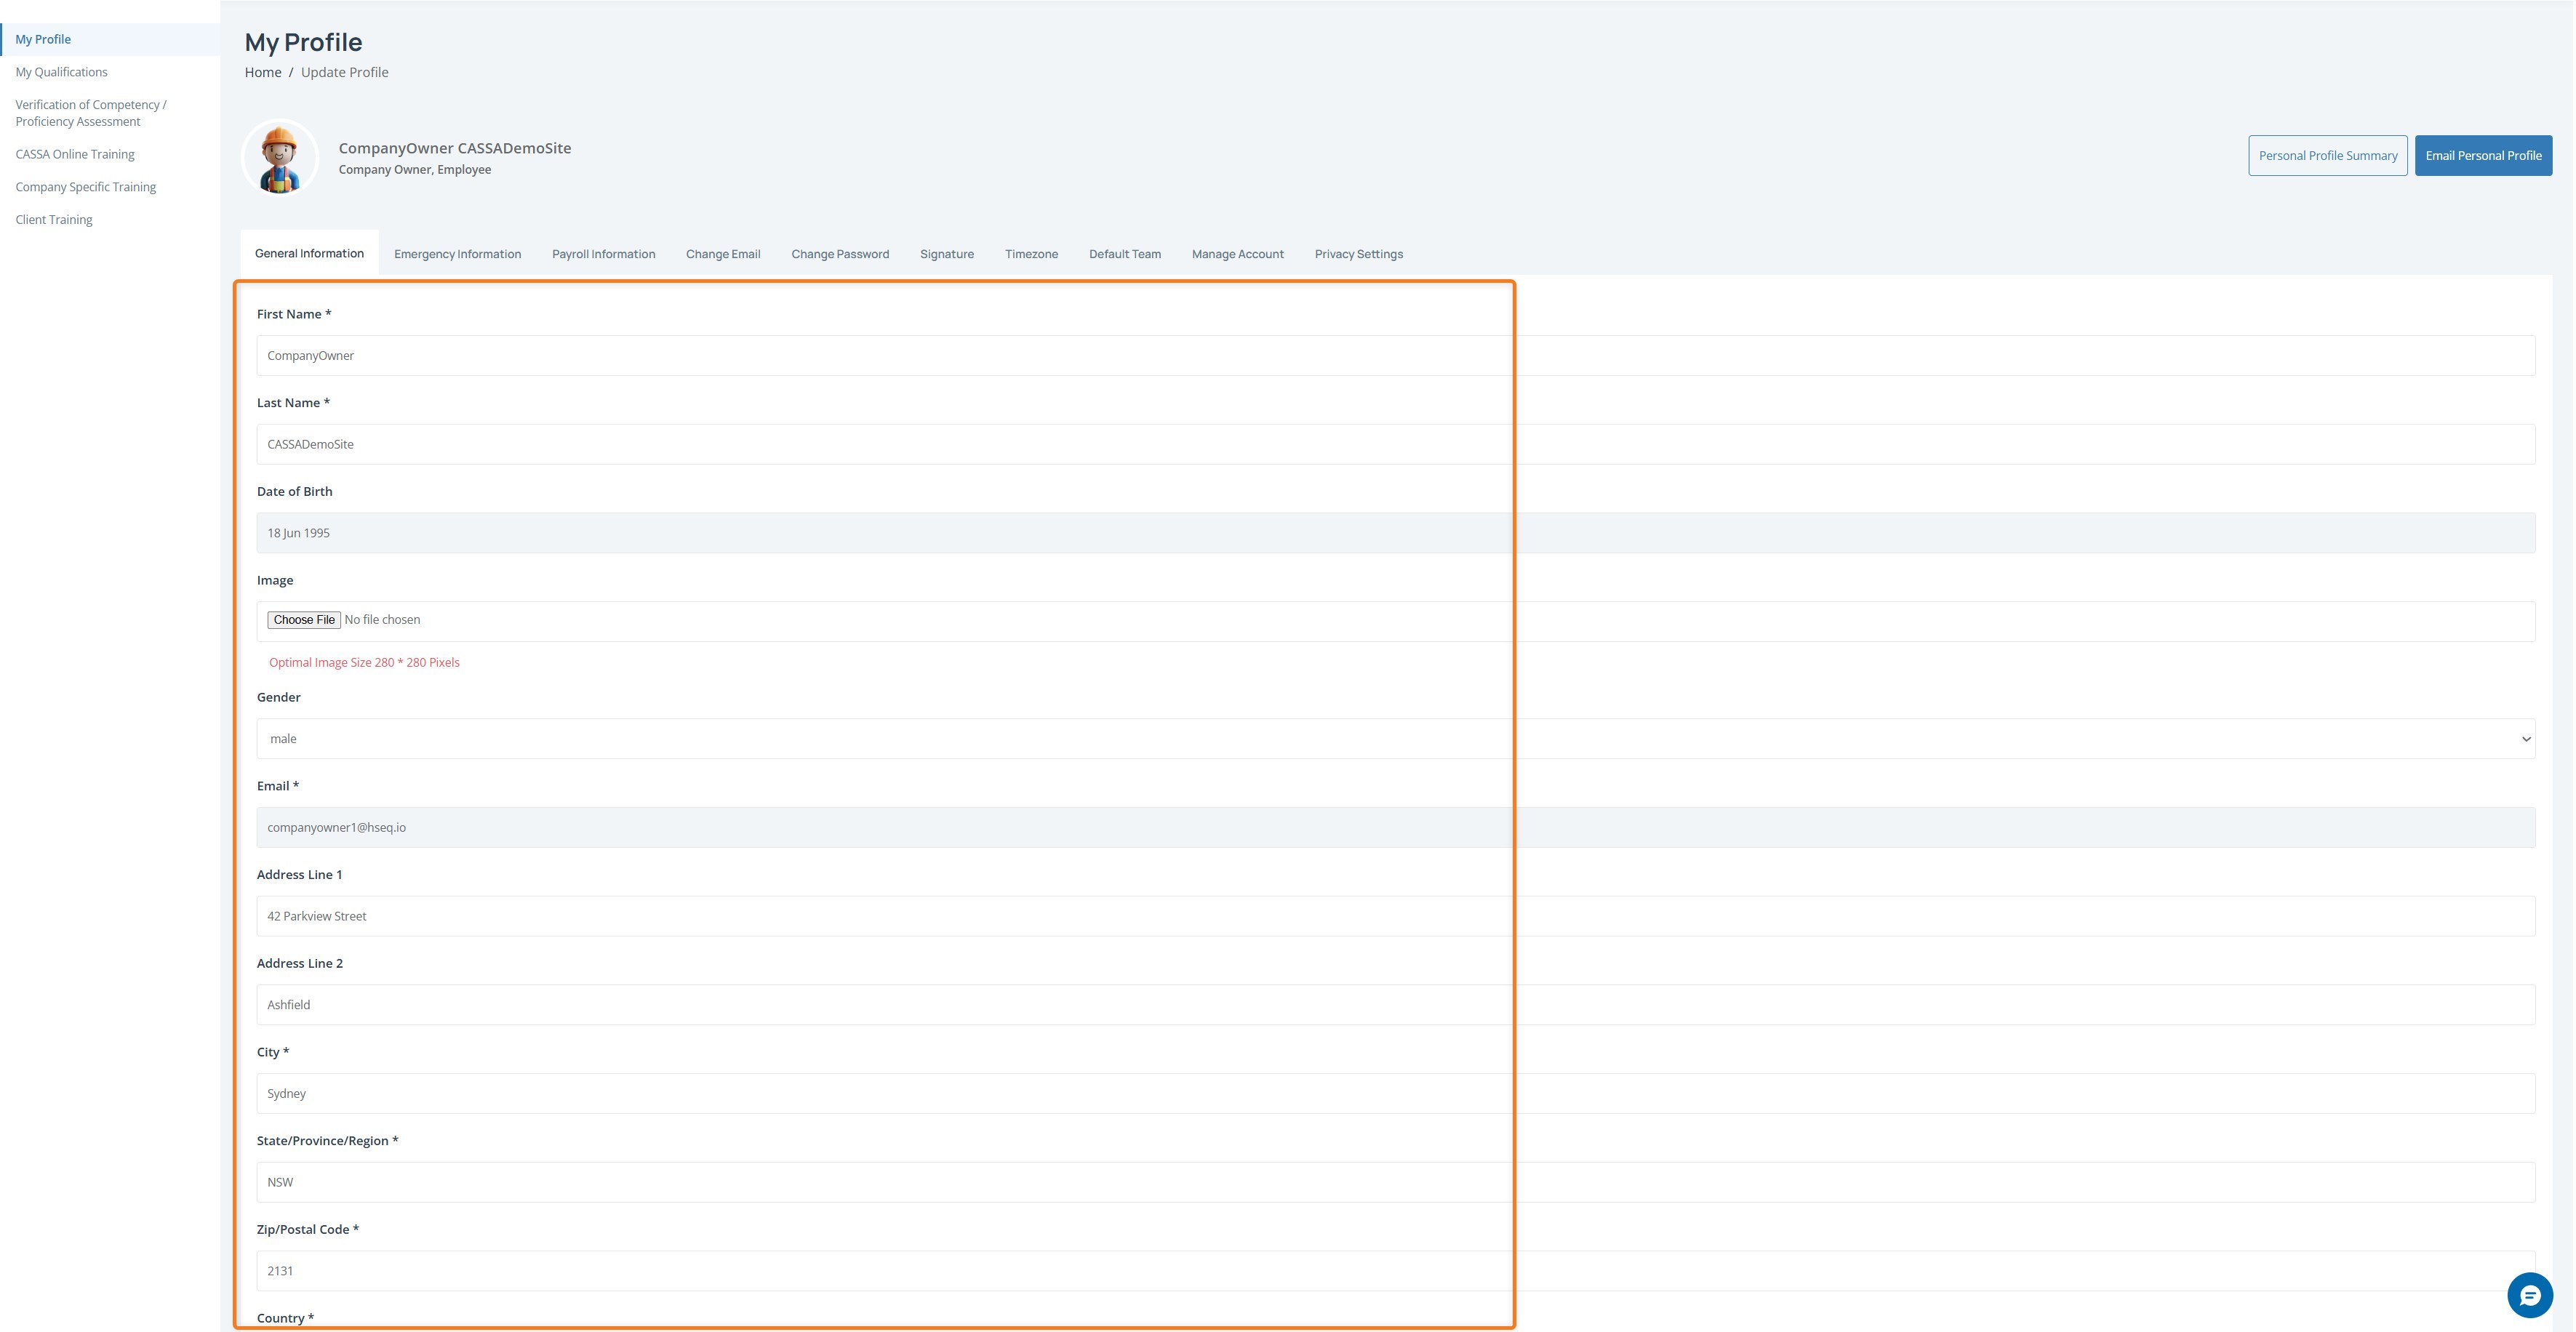This screenshot has height=1332, width=2576.
Task: Open the Payroll Information tab
Action: click(603, 254)
